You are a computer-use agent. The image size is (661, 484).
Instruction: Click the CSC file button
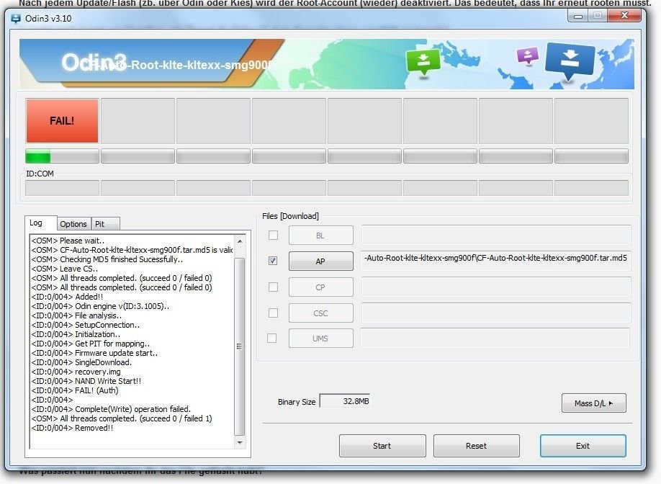click(x=321, y=313)
